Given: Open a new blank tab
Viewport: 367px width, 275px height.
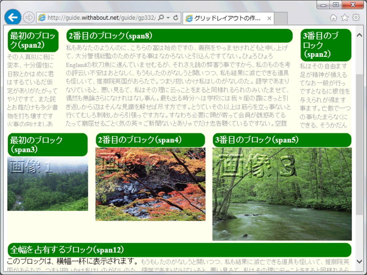Looking at the screenshot, I should pos(281,18).
